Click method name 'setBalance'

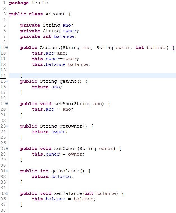point(68,193)
